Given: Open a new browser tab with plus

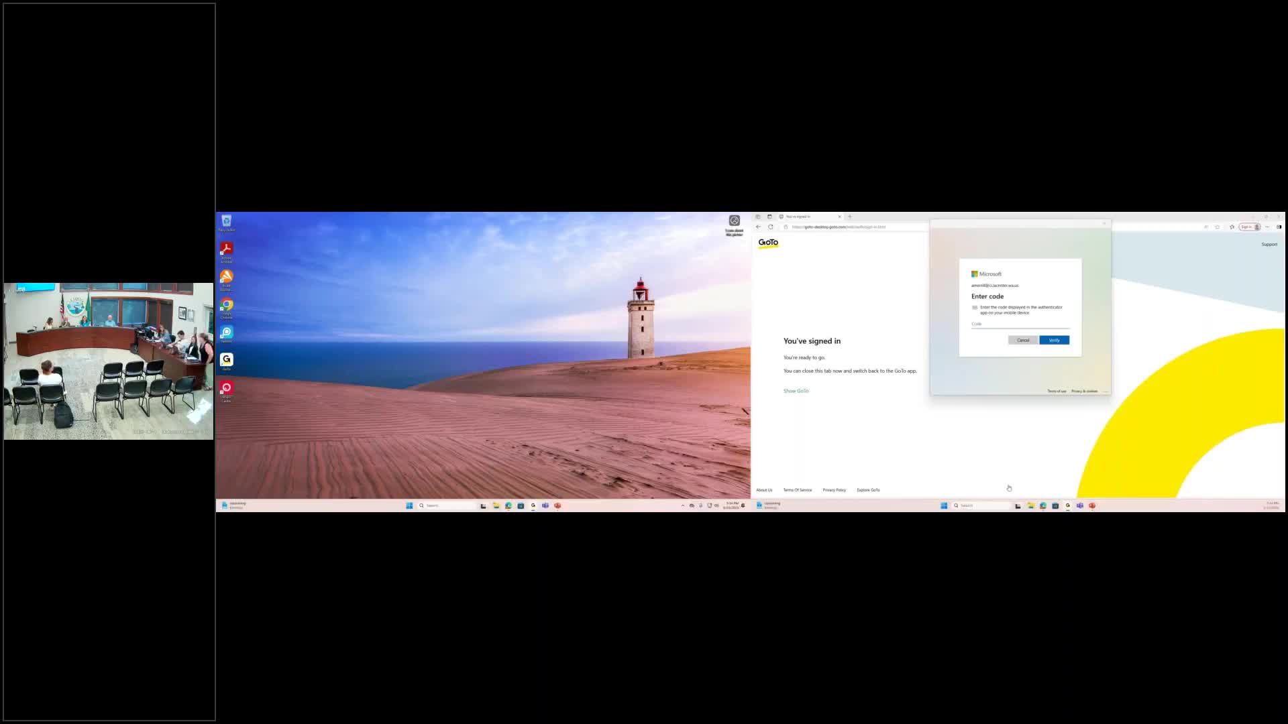Looking at the screenshot, I should click(850, 217).
